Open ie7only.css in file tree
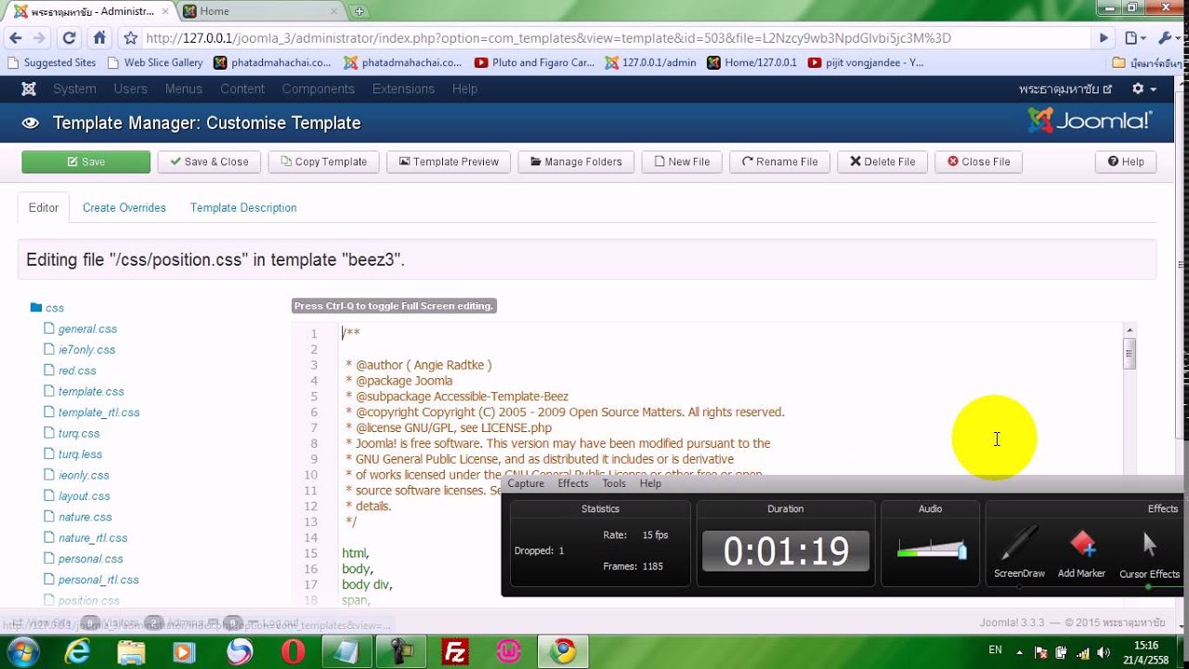Image resolution: width=1189 pixels, height=669 pixels. tap(86, 350)
